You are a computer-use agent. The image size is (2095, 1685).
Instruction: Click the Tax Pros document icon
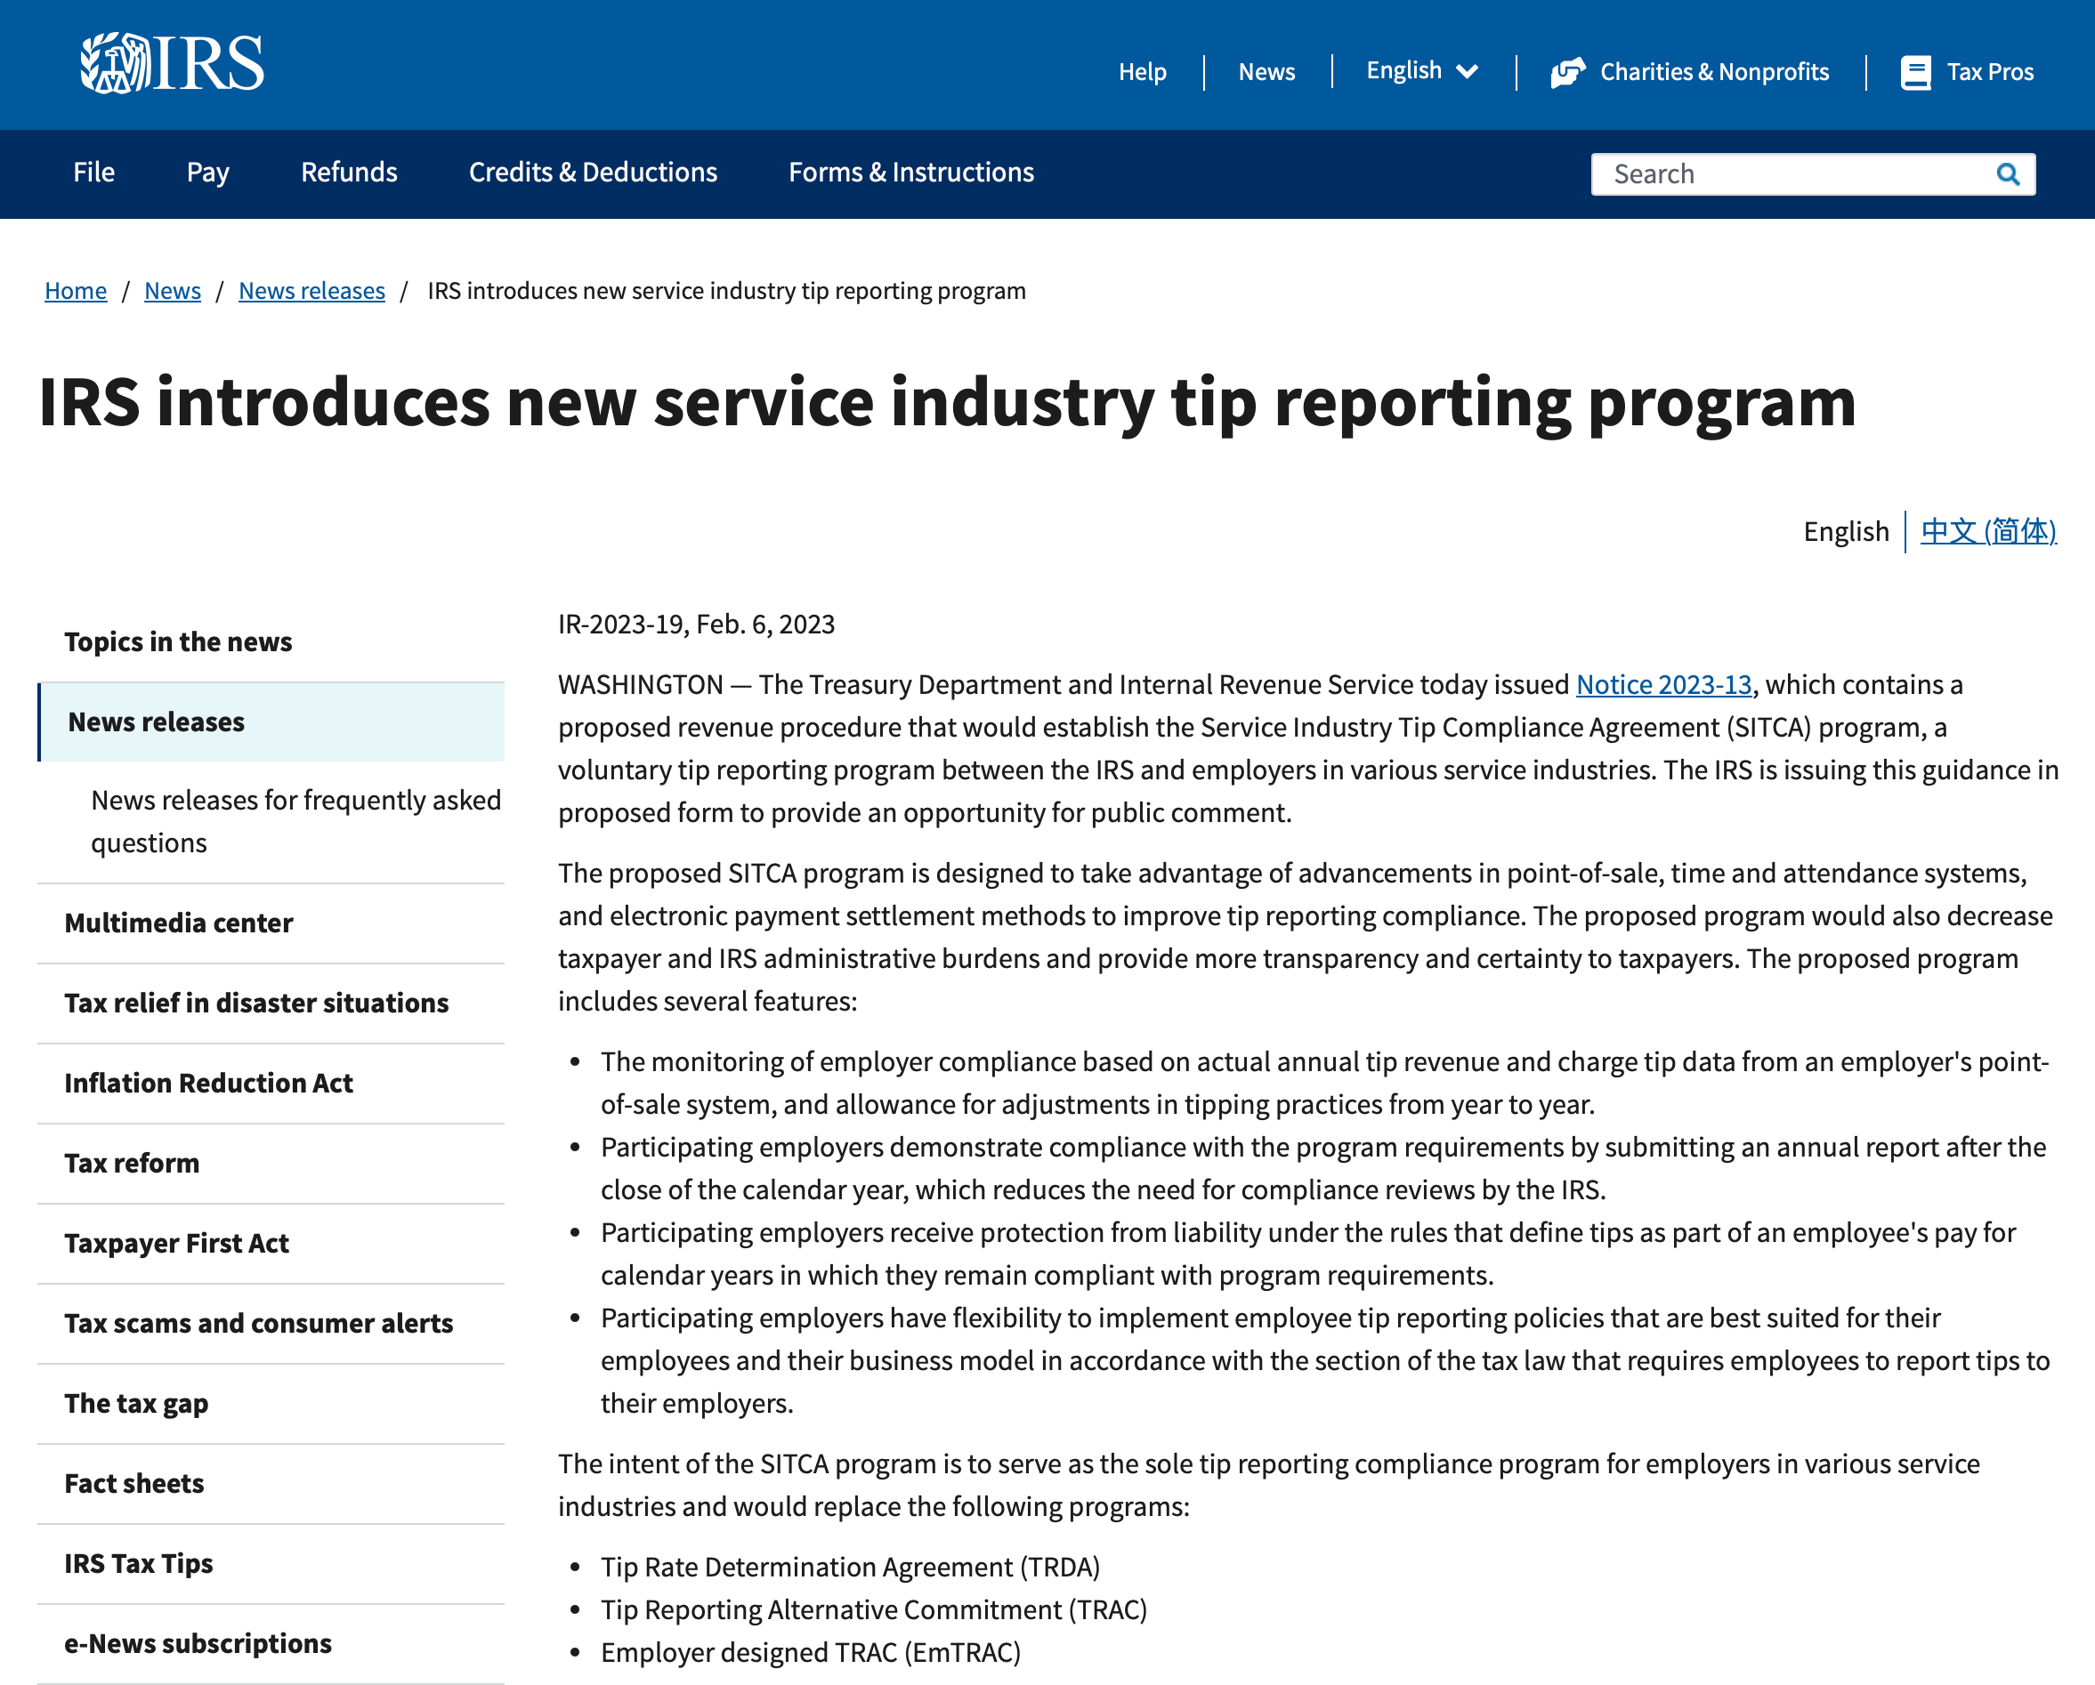pos(1915,72)
